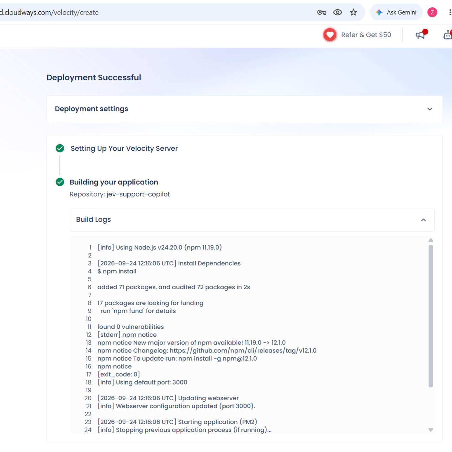Click log line run npm fund for details
The width and height of the screenshot is (452, 452).
pyautogui.click(x=138, y=311)
